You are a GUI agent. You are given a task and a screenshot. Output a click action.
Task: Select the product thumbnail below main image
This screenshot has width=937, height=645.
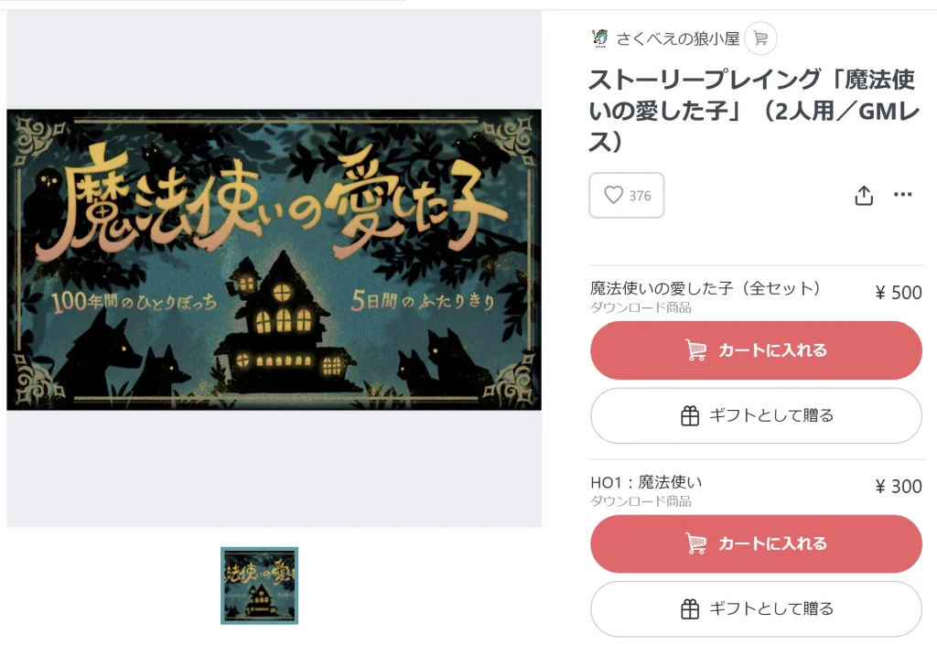click(x=259, y=586)
